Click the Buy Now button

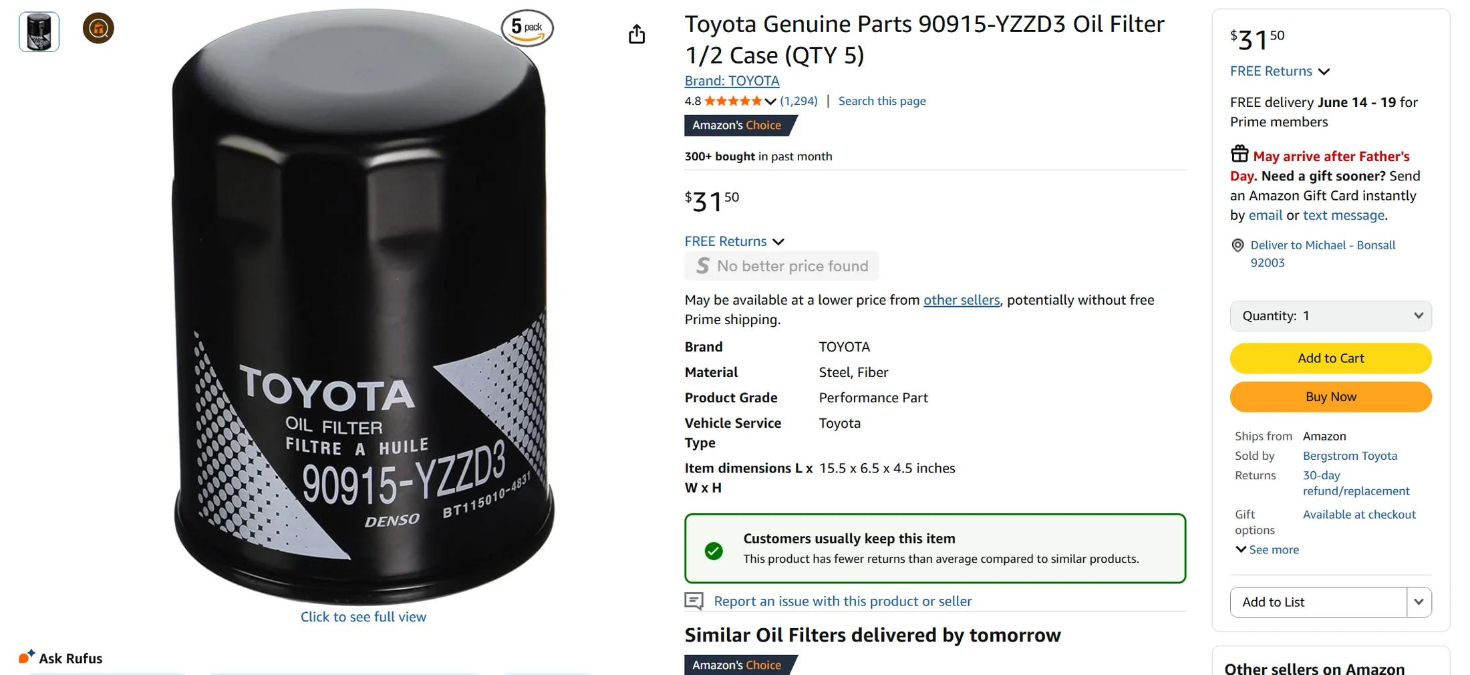click(x=1330, y=397)
